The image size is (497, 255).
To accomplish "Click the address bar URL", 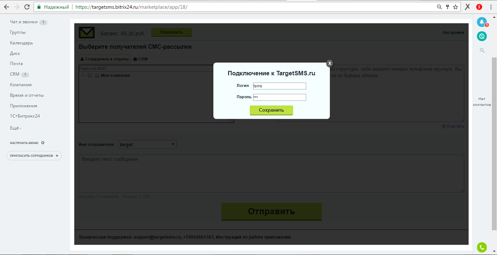I will 131,7.
